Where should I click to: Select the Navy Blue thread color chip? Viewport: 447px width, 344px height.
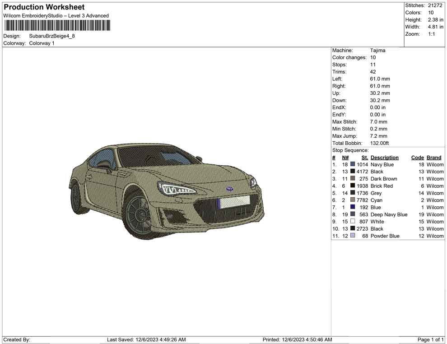point(353,164)
